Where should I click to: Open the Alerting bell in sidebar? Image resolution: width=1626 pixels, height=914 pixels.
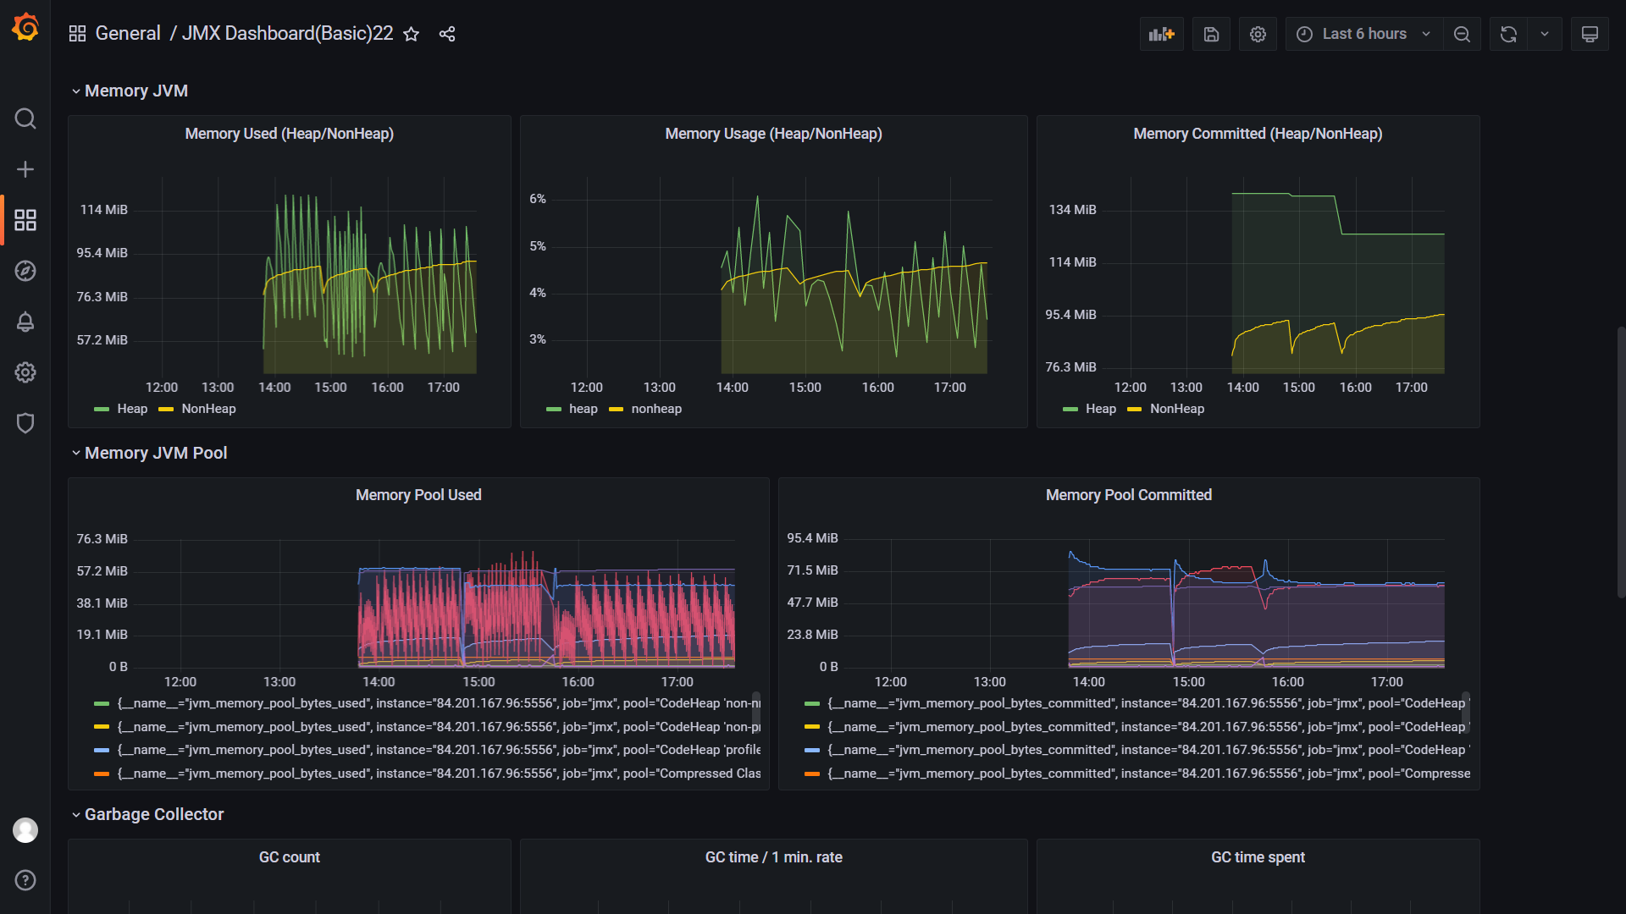pyautogui.click(x=25, y=322)
